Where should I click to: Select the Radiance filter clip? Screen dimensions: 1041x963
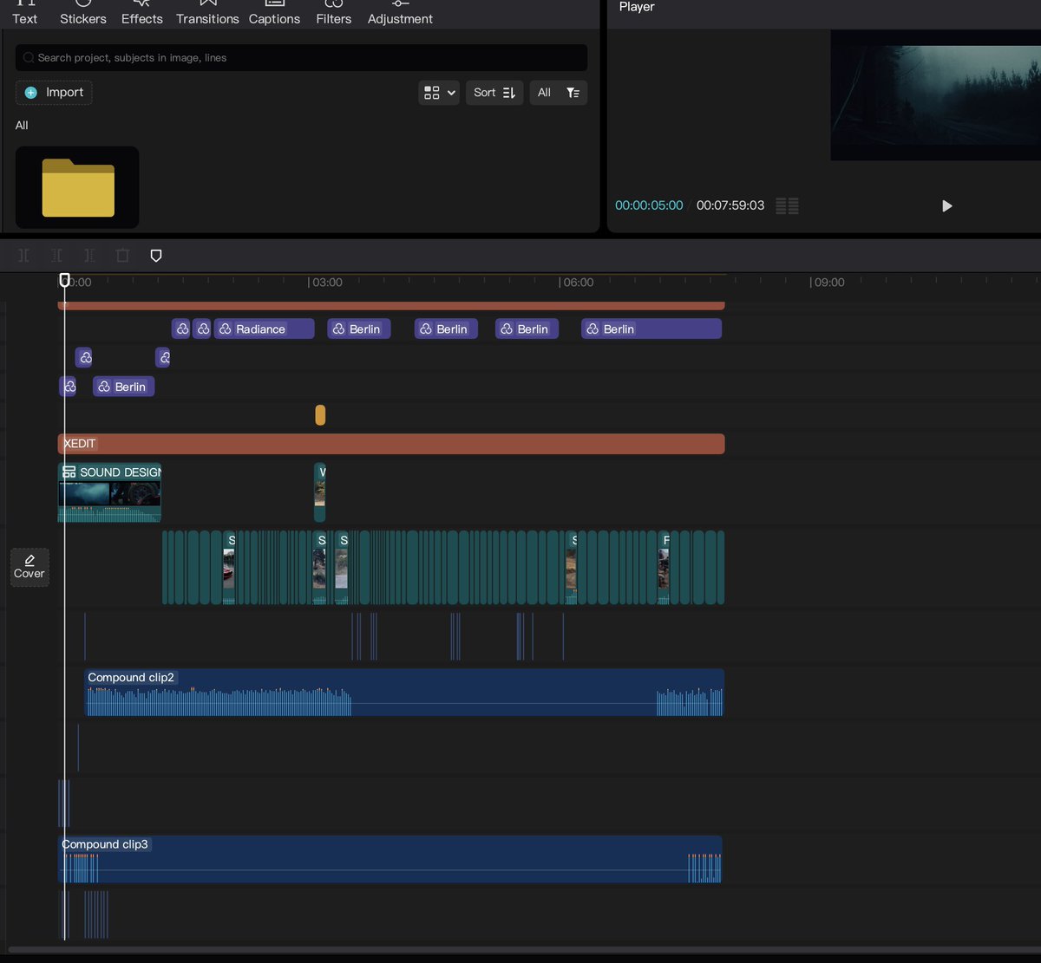click(264, 329)
